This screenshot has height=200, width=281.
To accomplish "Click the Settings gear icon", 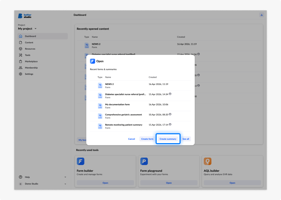I will pos(21,74).
